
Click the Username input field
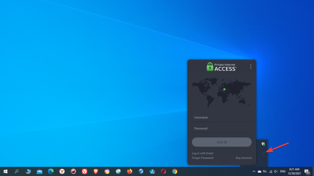click(222, 118)
